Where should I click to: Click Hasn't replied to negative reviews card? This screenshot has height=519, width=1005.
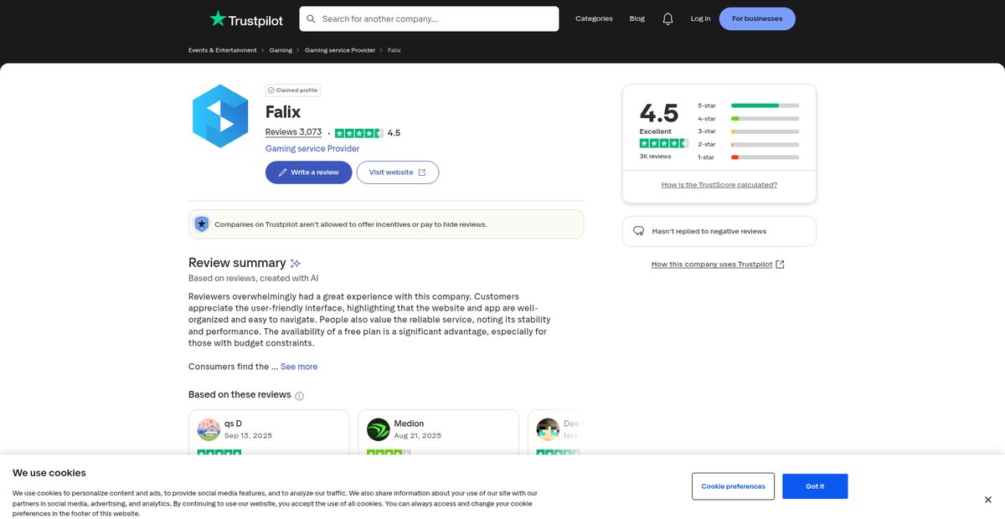coord(719,231)
